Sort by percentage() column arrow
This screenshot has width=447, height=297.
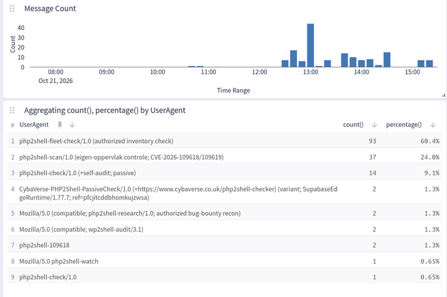pyautogui.click(x=433, y=125)
